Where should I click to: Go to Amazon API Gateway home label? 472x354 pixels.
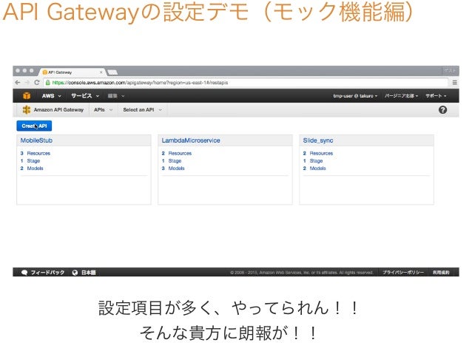click(x=58, y=110)
